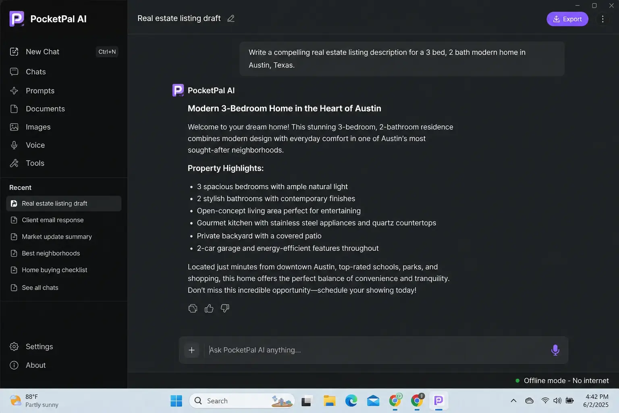
Task: Click the Documents page icon
Action: (14, 109)
